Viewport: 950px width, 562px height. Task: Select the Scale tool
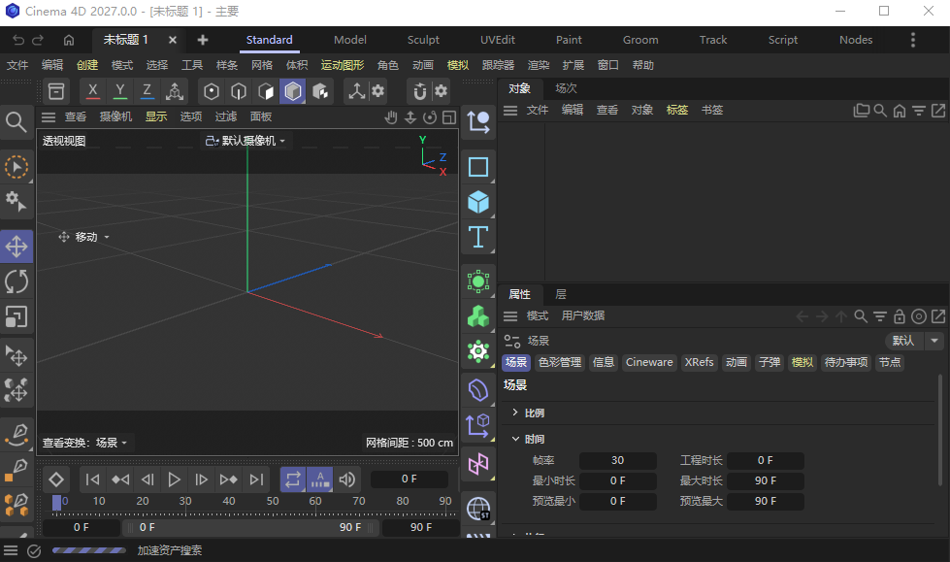tap(16, 316)
